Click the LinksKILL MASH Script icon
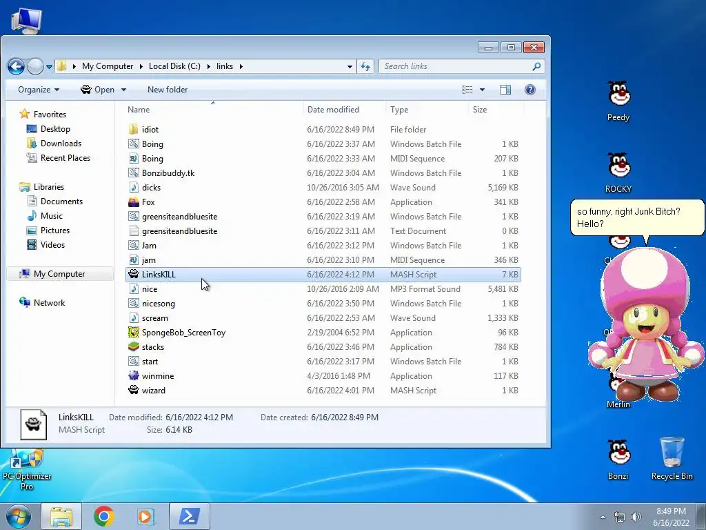706x530 pixels. 133,274
